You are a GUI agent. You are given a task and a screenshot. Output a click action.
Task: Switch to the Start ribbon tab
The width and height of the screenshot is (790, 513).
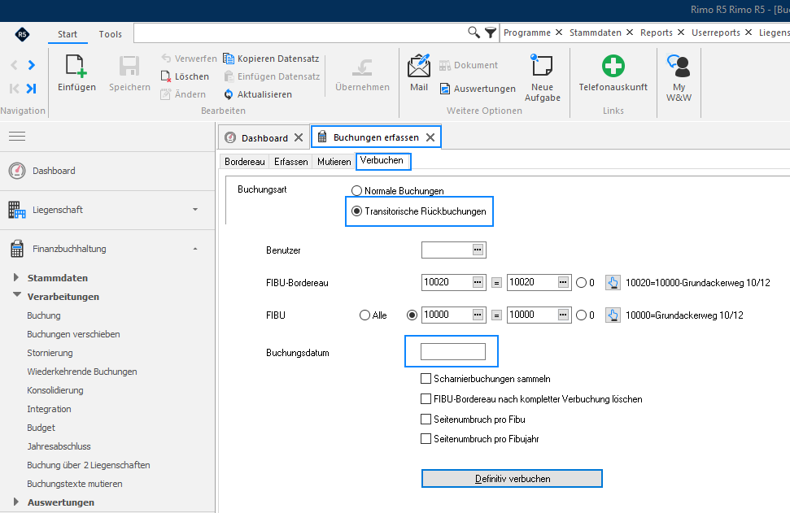click(x=68, y=34)
